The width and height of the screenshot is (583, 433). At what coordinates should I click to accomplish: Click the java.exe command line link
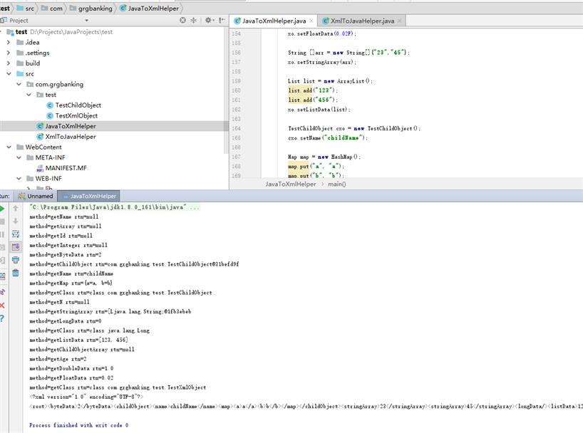pyautogui.click(x=115, y=207)
